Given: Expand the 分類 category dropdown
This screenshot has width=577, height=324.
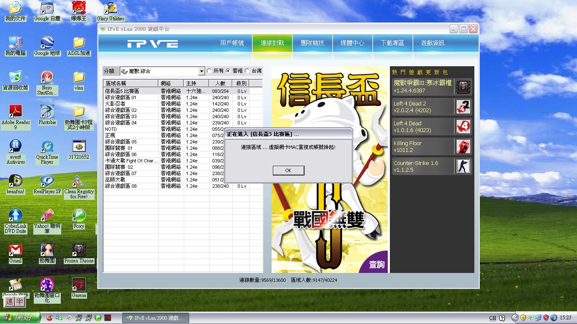Looking at the screenshot, I should click(201, 71).
